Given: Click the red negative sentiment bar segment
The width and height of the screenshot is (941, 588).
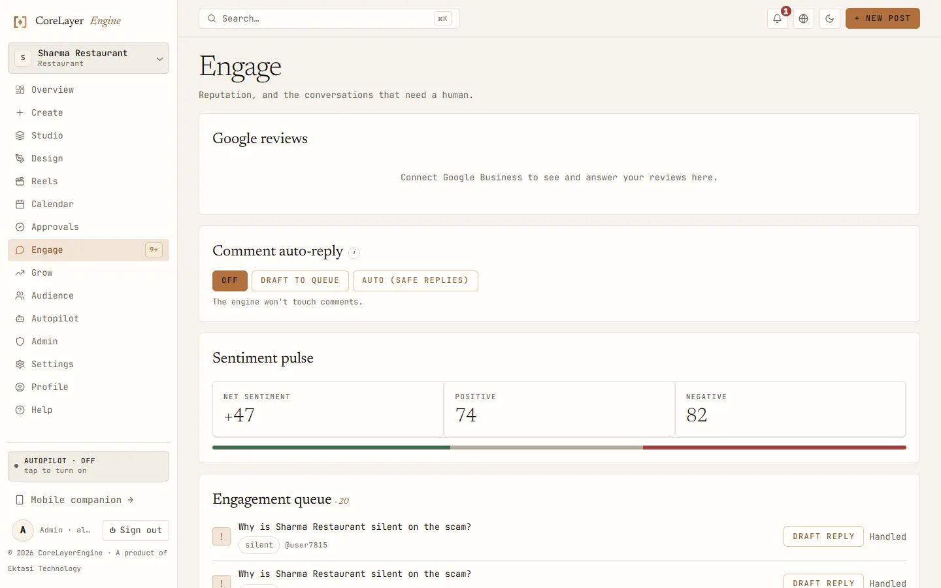Looking at the screenshot, I should coord(774,448).
